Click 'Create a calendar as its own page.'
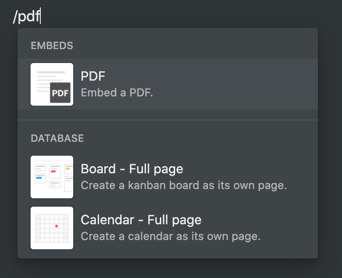 [x=171, y=236]
